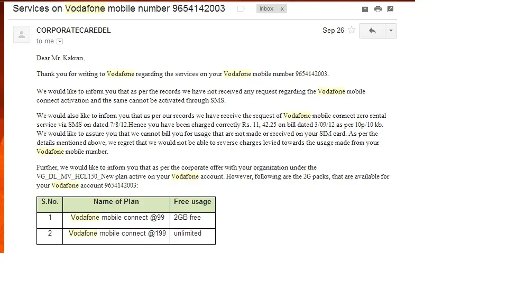Reply using the arrow button
This screenshot has width=516, height=299.
(x=372, y=31)
